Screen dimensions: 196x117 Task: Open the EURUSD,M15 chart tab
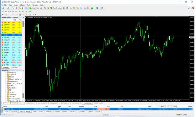pyautogui.click(x=76, y=103)
